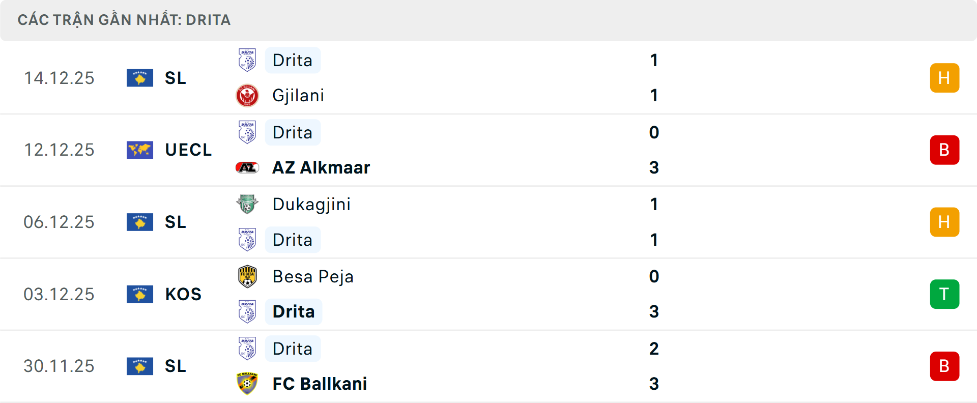The image size is (977, 403).
Task: Click the green win badge for Besa Peja match
Action: click(944, 294)
